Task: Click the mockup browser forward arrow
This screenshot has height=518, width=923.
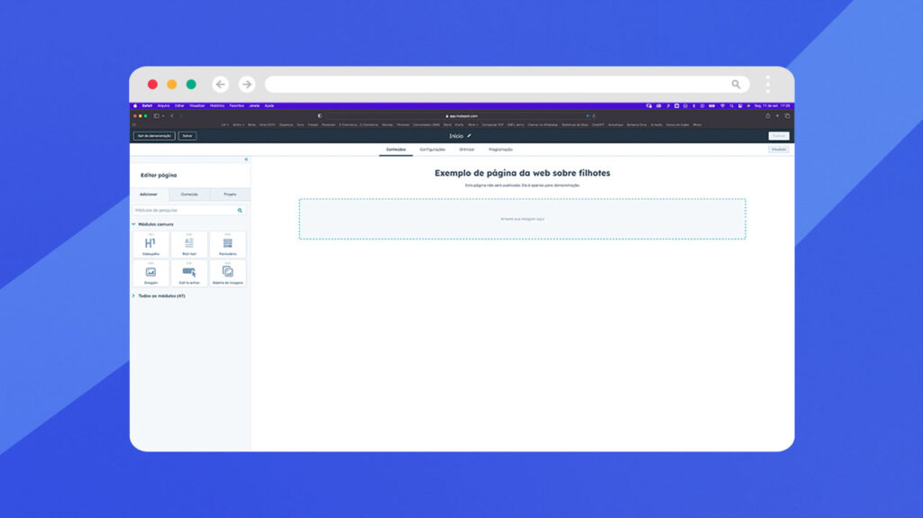Action: 247,84
